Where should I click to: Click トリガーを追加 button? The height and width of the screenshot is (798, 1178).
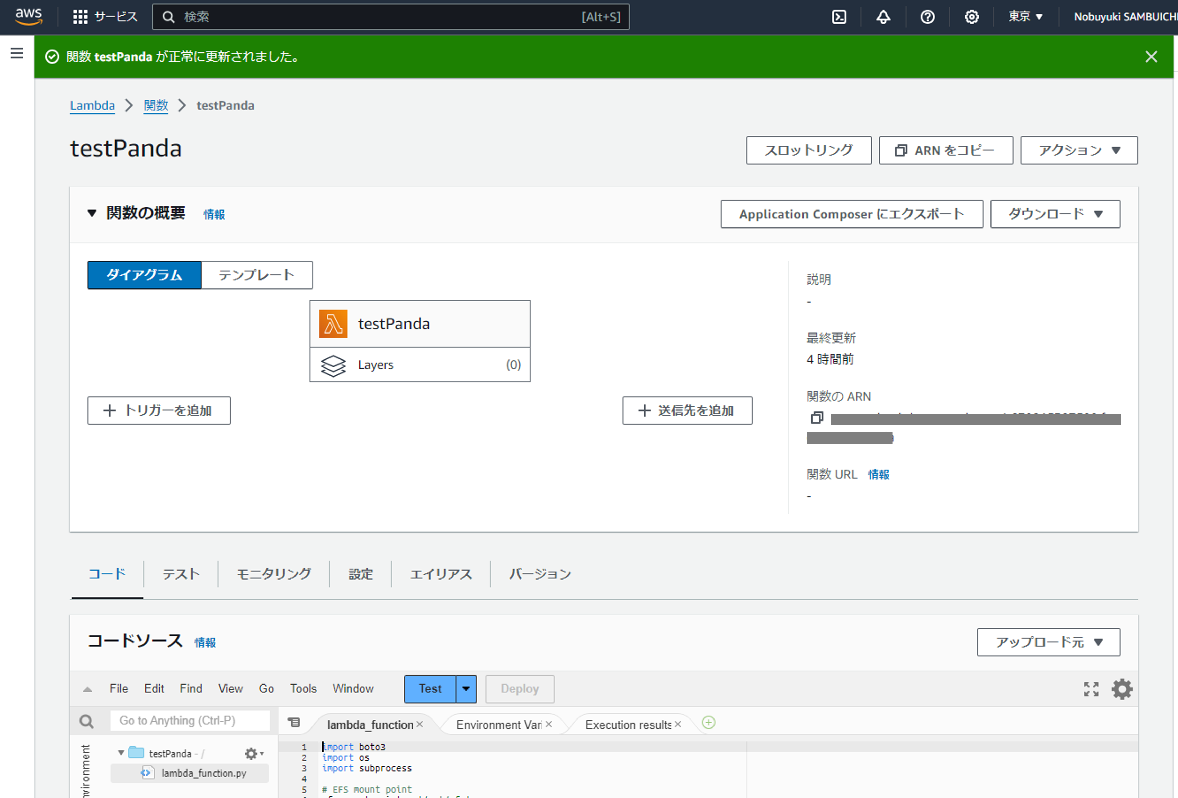pyautogui.click(x=159, y=411)
